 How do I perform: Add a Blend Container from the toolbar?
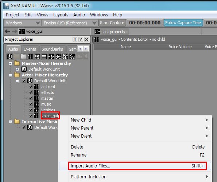[58, 57]
